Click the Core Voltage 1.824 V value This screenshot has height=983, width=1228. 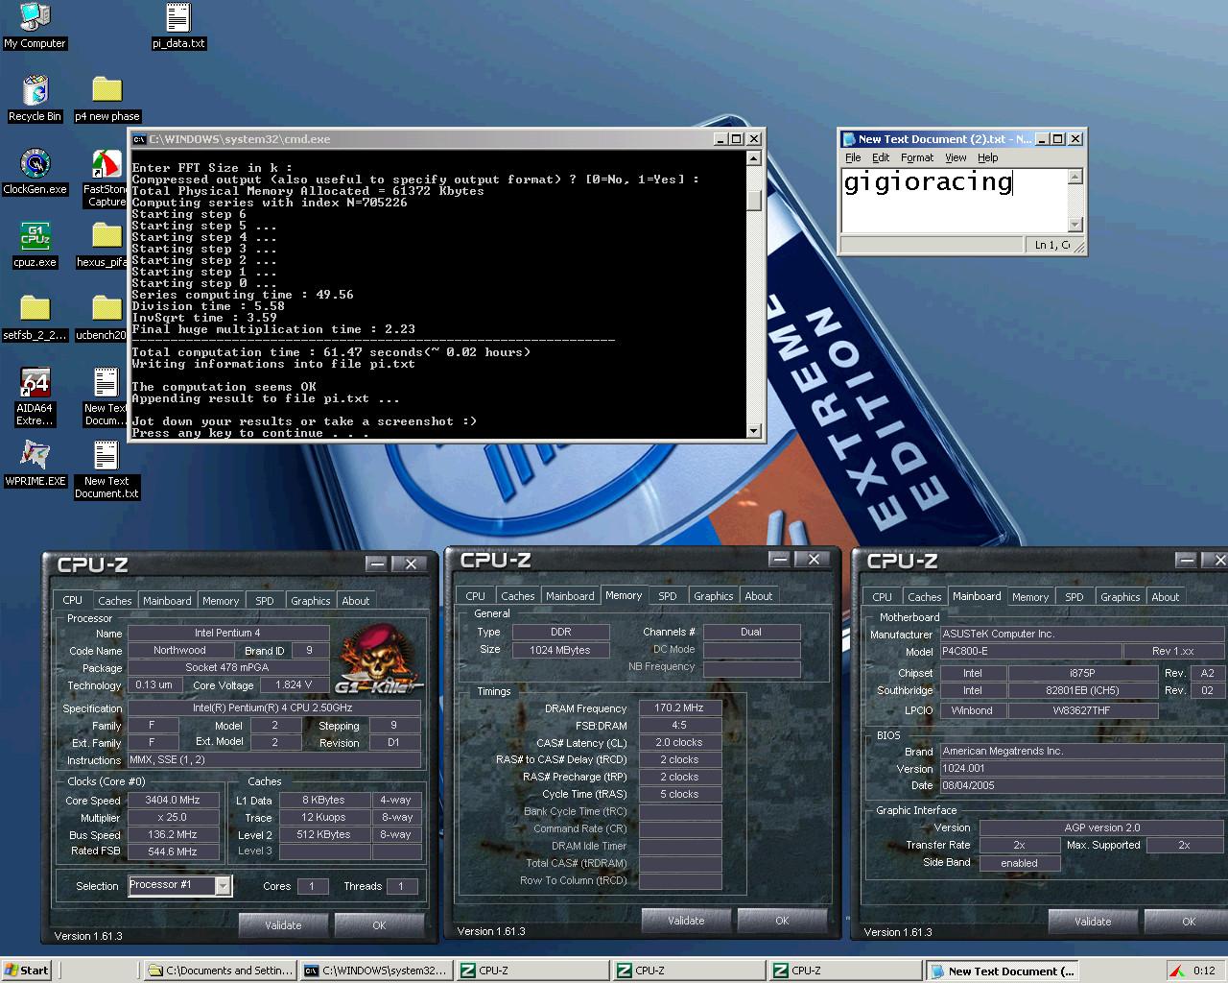pyautogui.click(x=294, y=685)
